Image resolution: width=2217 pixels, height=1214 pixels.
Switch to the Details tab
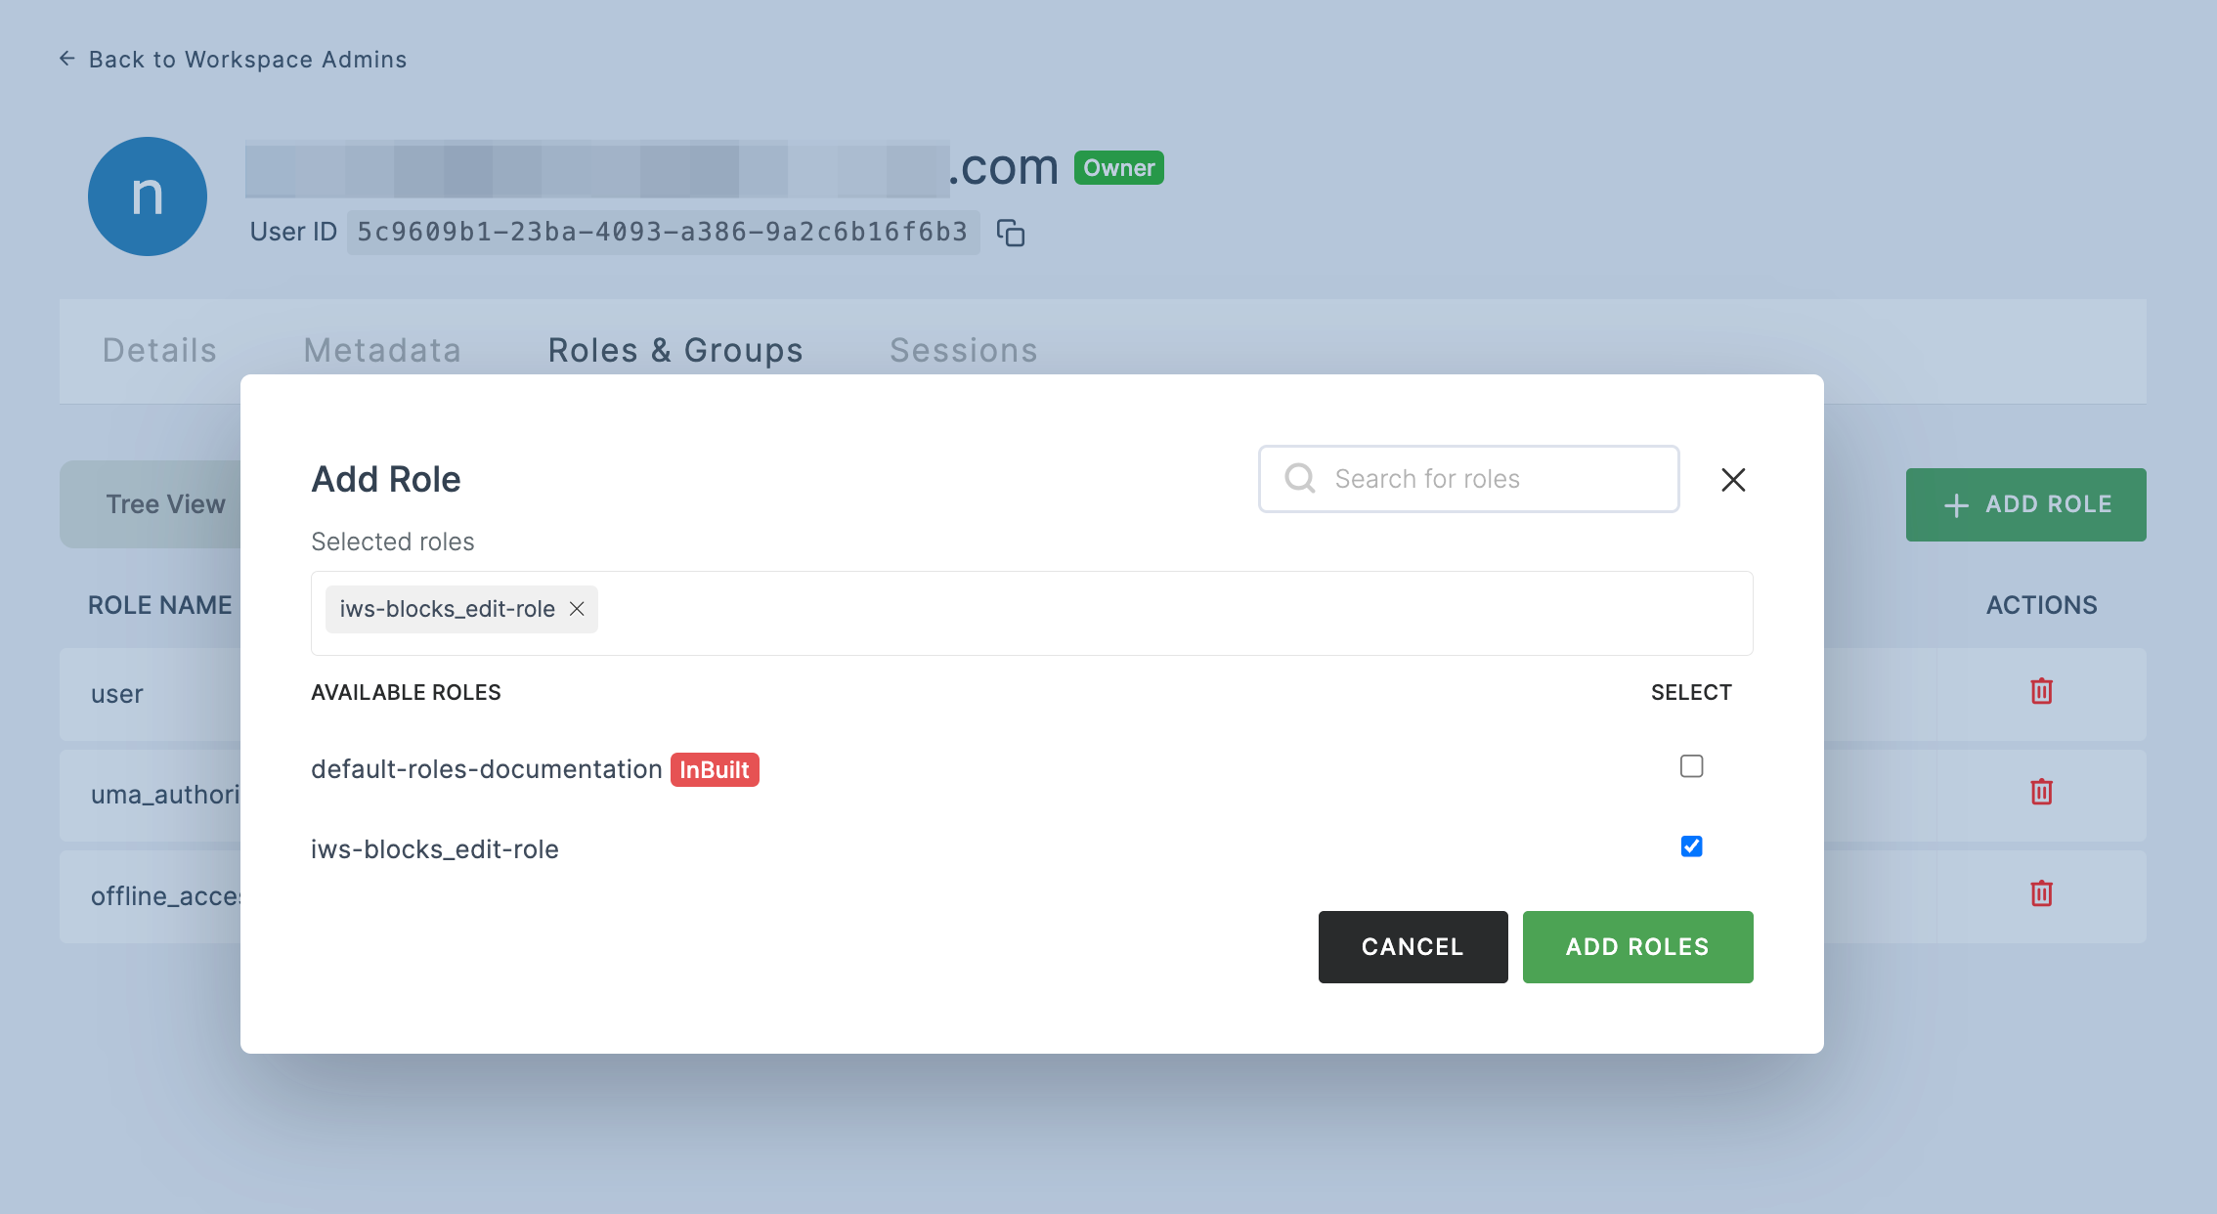click(x=158, y=348)
